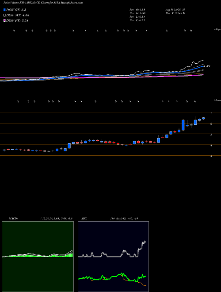Click the last blue candlestick on the price chart

point(203,118)
